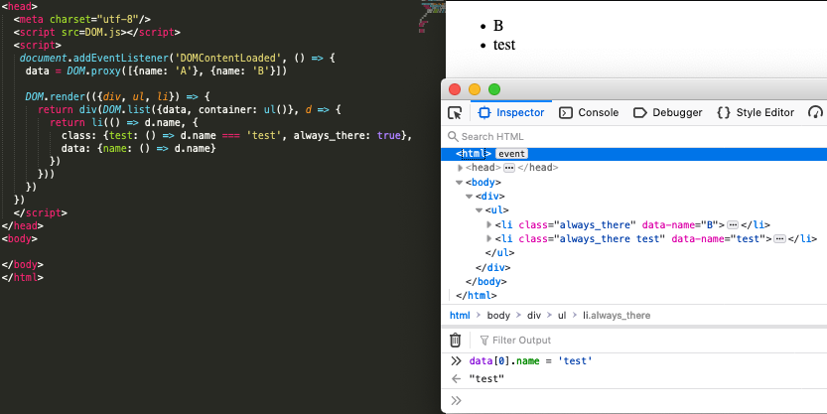Click DOM.js script src in editor
This screenshot has width=827, height=414.
(103, 32)
